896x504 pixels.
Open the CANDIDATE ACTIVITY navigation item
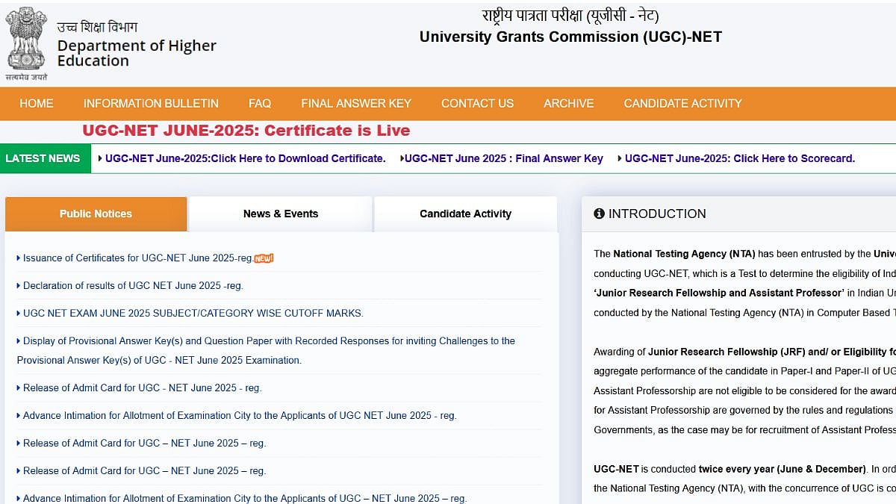coord(682,104)
